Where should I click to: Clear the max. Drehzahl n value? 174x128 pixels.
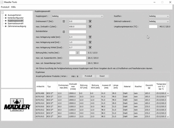[90, 27]
